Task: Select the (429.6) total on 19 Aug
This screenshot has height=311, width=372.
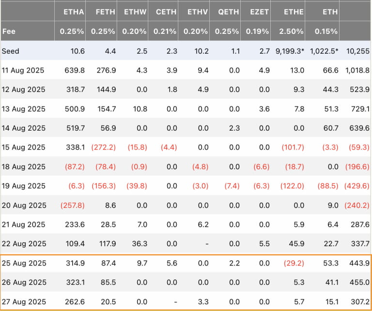Action: coord(357,186)
